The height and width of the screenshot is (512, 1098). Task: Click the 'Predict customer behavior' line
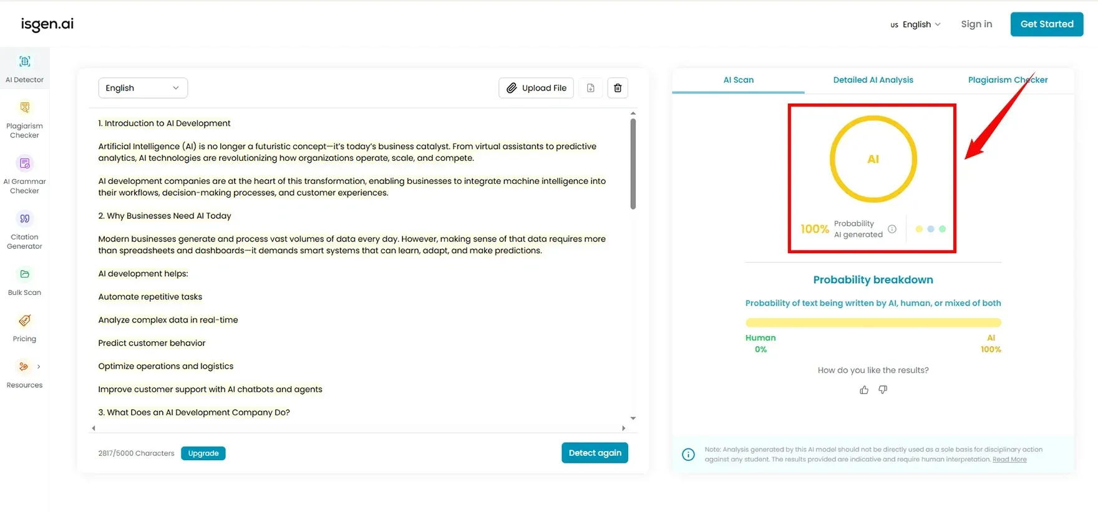point(152,343)
